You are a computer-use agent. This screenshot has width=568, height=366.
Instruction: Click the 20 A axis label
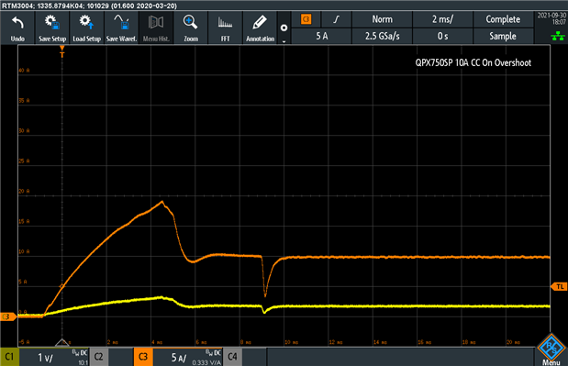(24, 191)
